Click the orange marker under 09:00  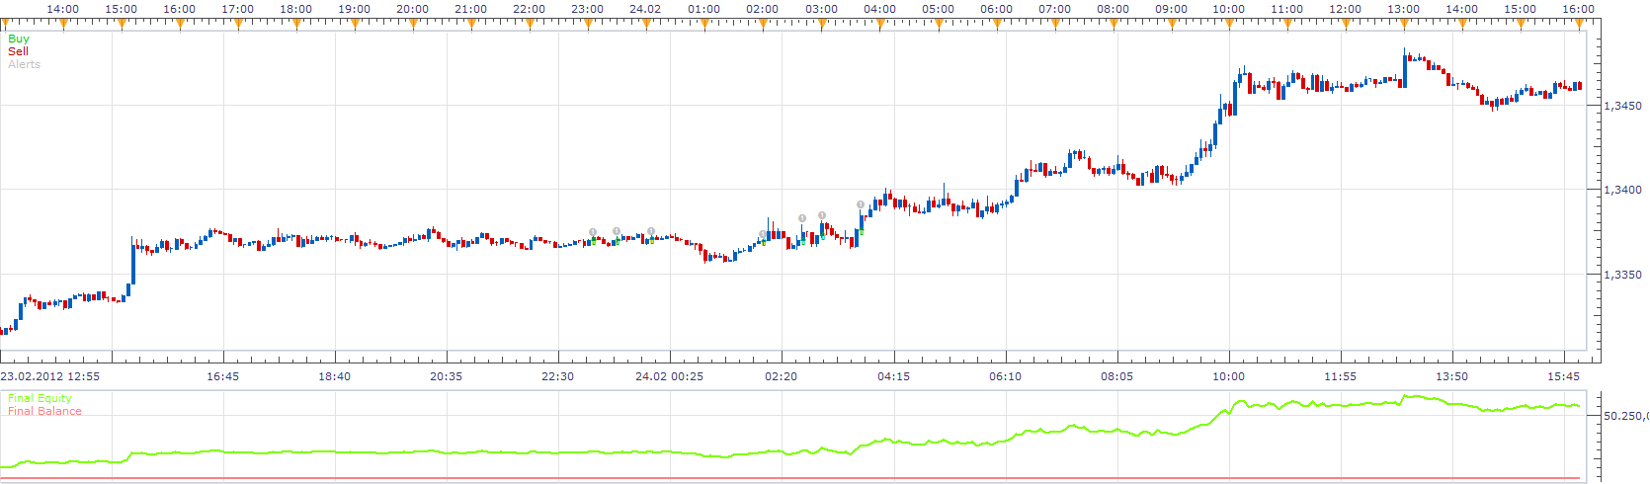[1172, 24]
